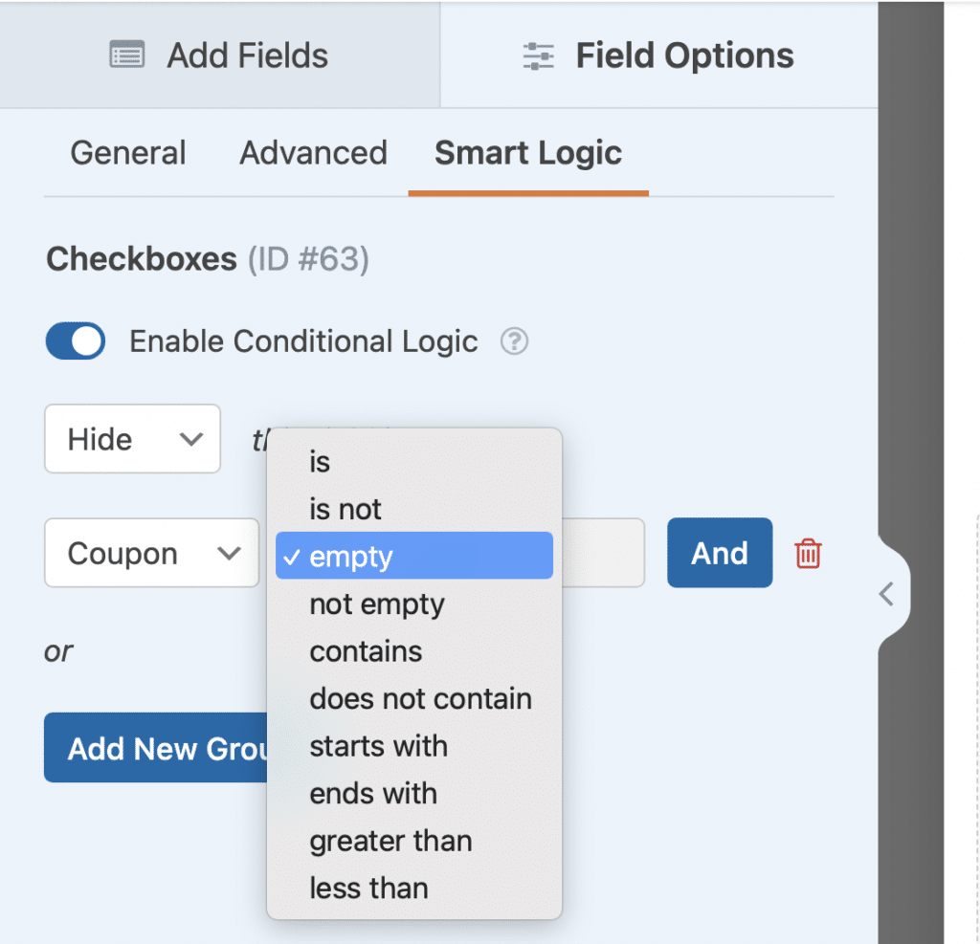
Task: Click the Field Options sliders icon
Action: pyautogui.click(x=538, y=55)
